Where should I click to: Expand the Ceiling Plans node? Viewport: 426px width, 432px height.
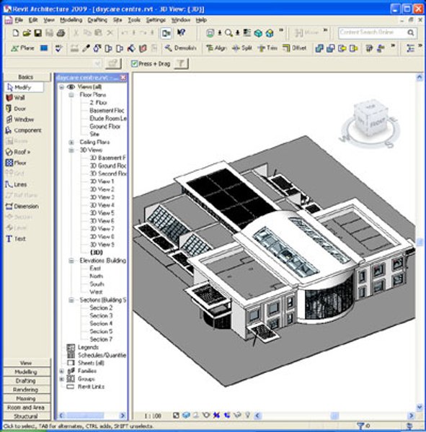[x=71, y=143]
